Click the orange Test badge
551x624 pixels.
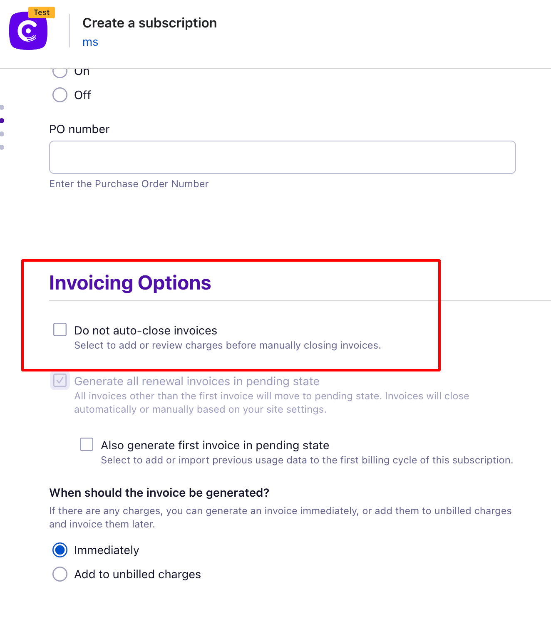tap(42, 12)
